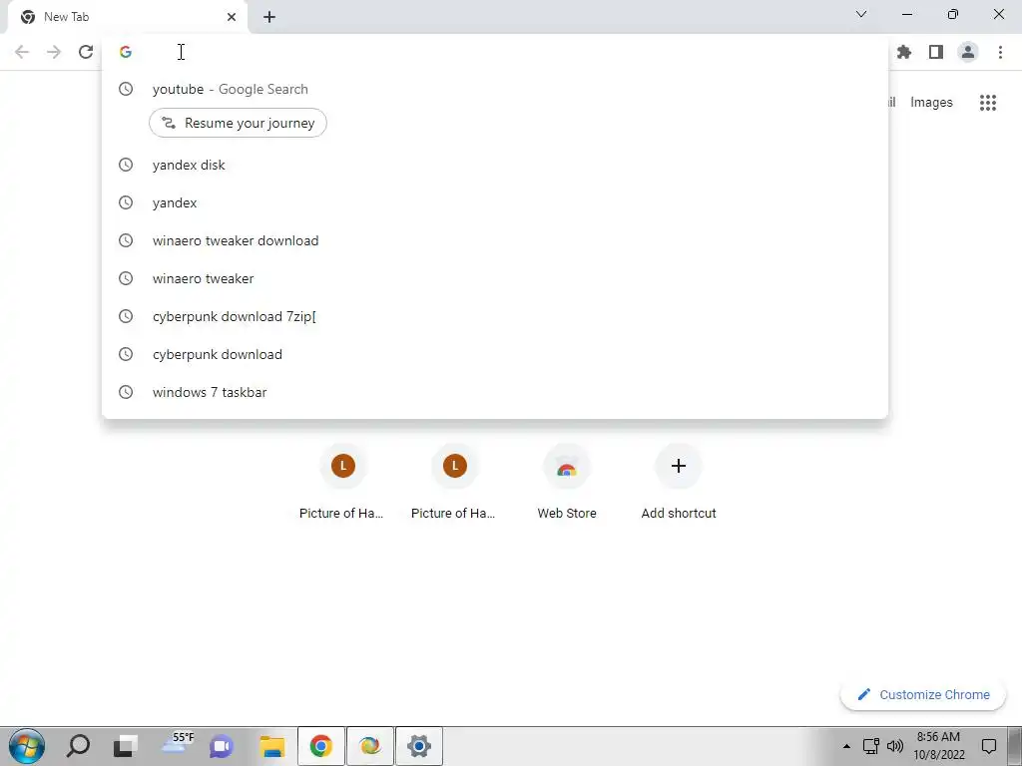Expand the hidden system tray icons arrow

tap(846, 746)
